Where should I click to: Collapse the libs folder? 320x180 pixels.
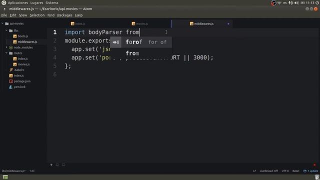tap(6, 30)
